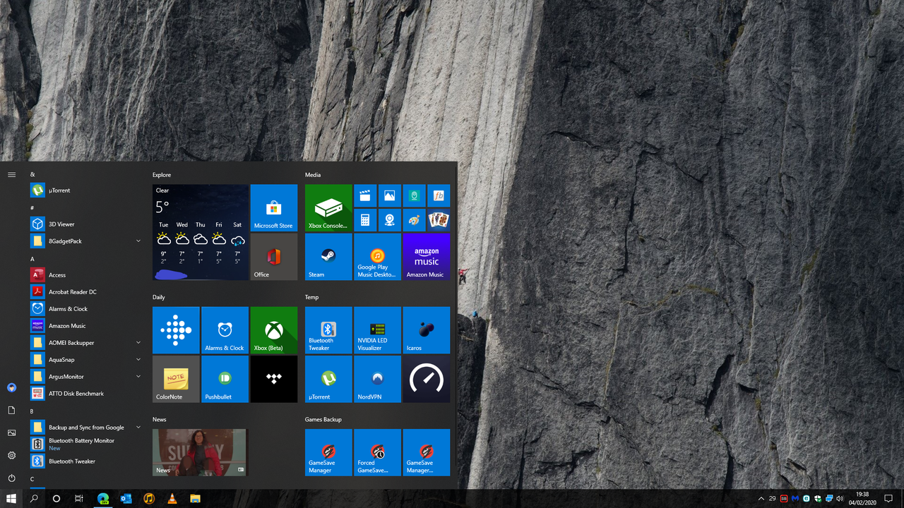
Task: Open Outlook on the taskbar
Action: pyautogui.click(x=126, y=499)
